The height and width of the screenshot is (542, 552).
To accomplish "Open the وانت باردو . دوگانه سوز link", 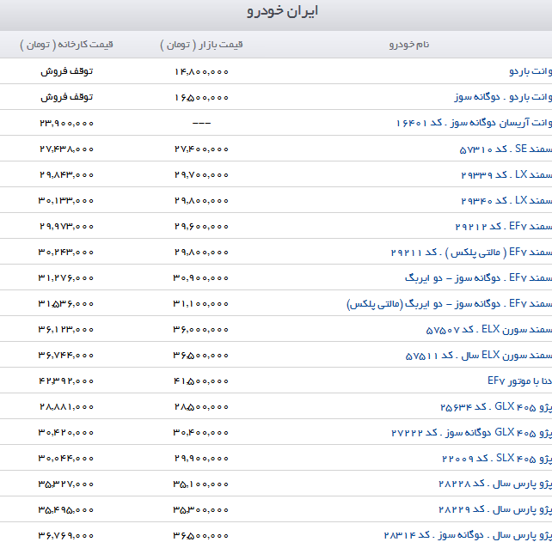I will (x=503, y=97).
